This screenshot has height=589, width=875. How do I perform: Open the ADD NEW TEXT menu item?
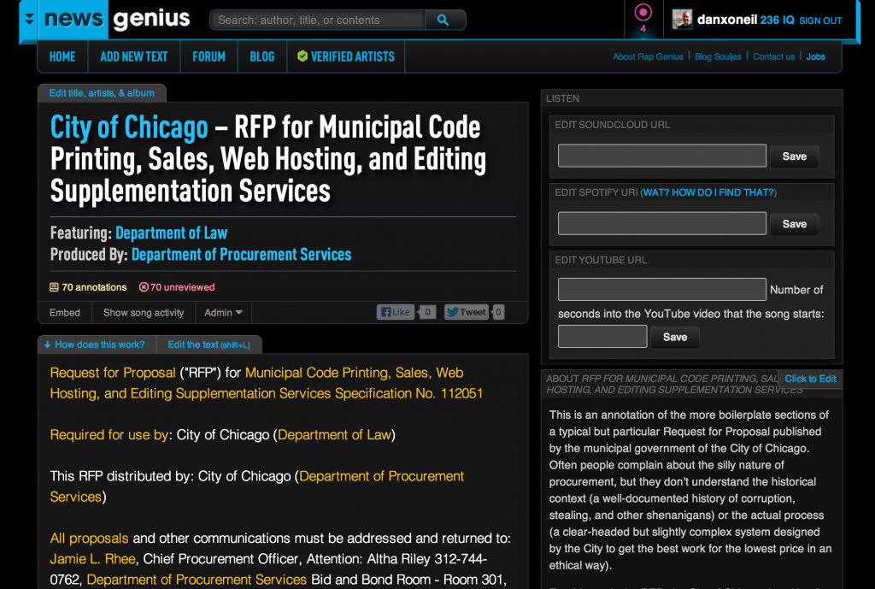coord(134,56)
